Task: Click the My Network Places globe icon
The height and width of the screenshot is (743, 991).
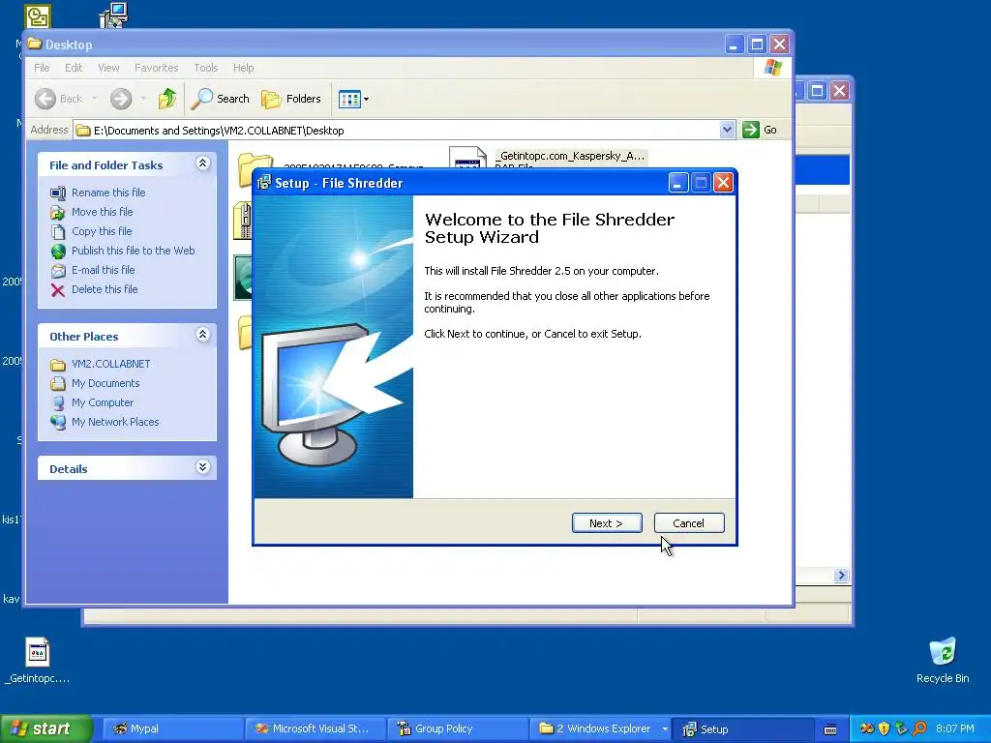Action: pyautogui.click(x=58, y=422)
